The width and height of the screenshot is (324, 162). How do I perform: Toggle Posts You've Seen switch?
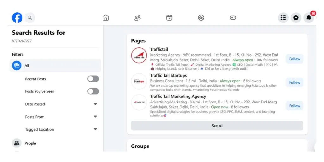93,91
